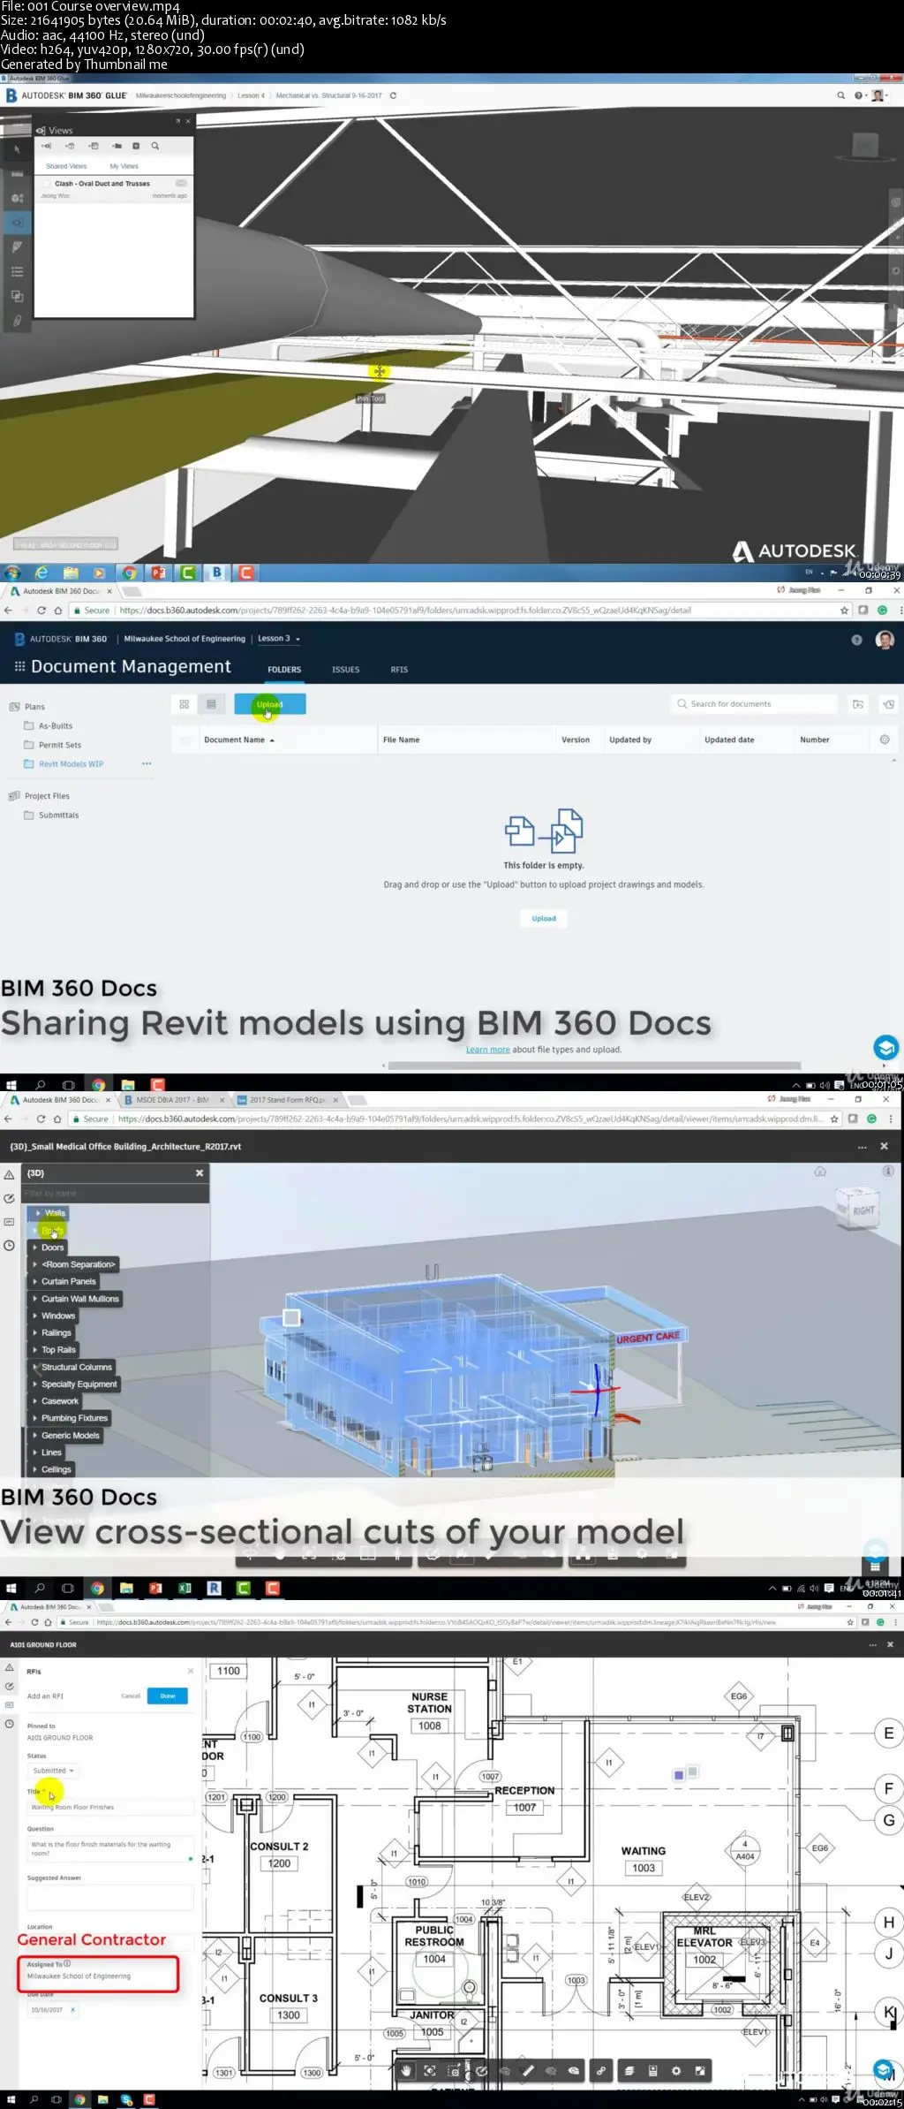Screen dimensions: 904x2109
Task: Expand the Walls category in the 3D model tree
Action: pyautogui.click(x=38, y=1213)
